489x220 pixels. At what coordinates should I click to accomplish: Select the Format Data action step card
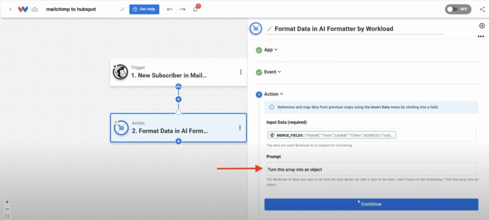pos(179,128)
